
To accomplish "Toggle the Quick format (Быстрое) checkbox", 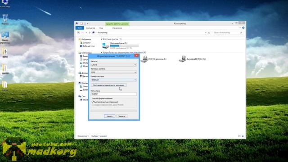I will coord(93,102).
